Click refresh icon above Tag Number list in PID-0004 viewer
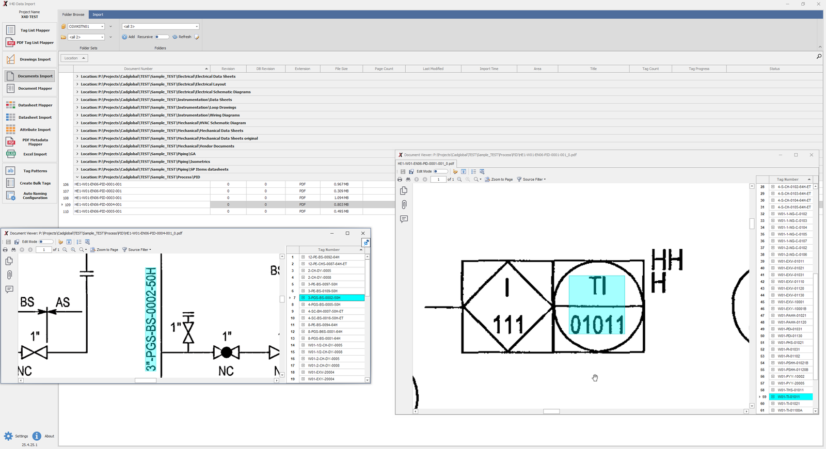This screenshot has height=449, width=826. tap(366, 242)
